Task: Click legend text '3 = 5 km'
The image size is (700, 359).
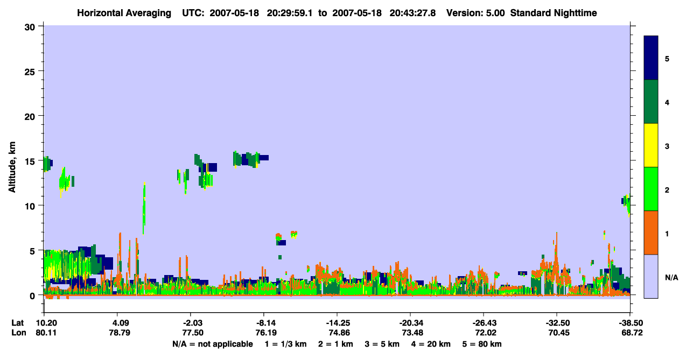Action: pos(383,344)
